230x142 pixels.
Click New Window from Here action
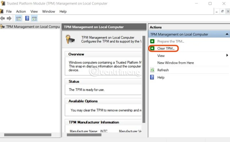pos(176,63)
